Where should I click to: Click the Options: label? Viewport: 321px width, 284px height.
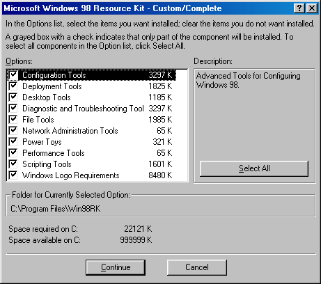tap(19, 61)
